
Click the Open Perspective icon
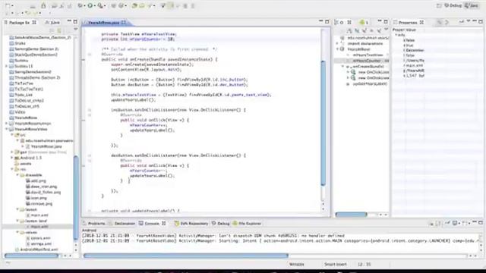coord(439,5)
